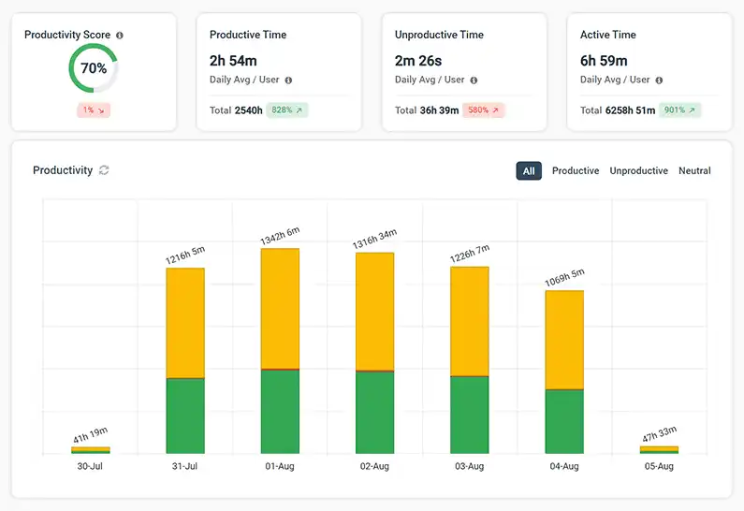Viewport: 744px width, 511px height.
Task: Click the red 580% unproductive trend badge
Action: pyautogui.click(x=484, y=110)
